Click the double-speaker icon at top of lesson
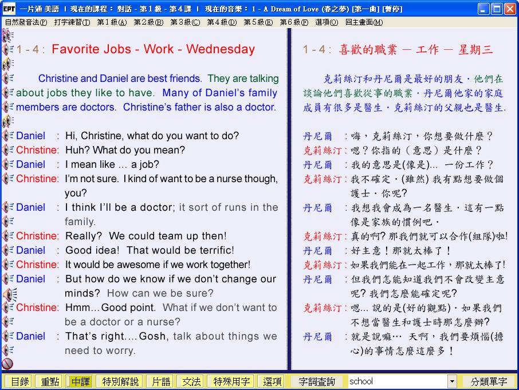Screen dimensions: 519x390 [7, 36]
